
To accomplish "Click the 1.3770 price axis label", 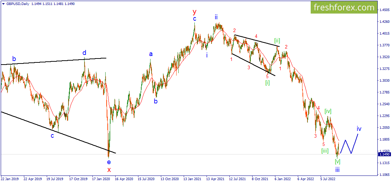I will click(x=385, y=45).
